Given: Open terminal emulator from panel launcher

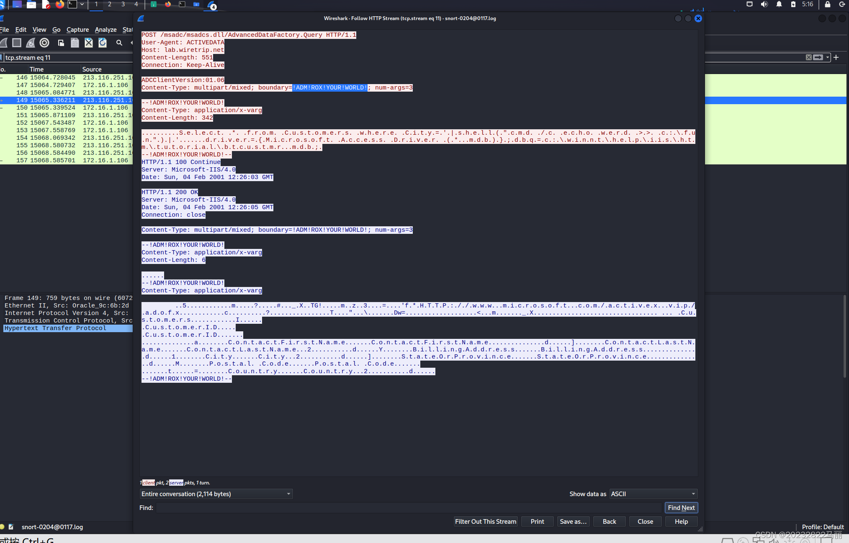Looking at the screenshot, I should click(72, 5).
